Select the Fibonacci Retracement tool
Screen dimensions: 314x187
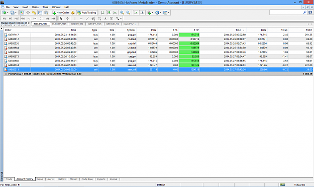tap(99, 18)
